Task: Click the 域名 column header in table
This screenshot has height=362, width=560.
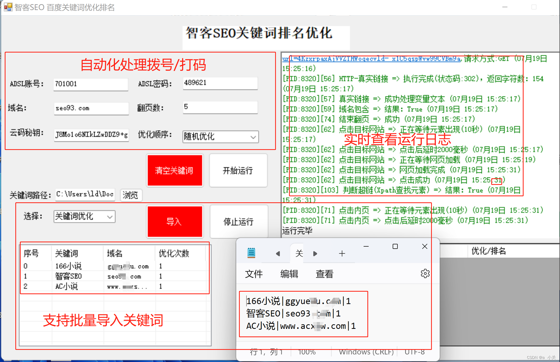Action: (x=129, y=253)
